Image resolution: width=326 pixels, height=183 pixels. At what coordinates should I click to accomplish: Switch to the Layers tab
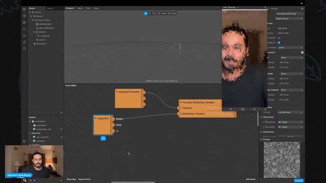click(50, 8)
